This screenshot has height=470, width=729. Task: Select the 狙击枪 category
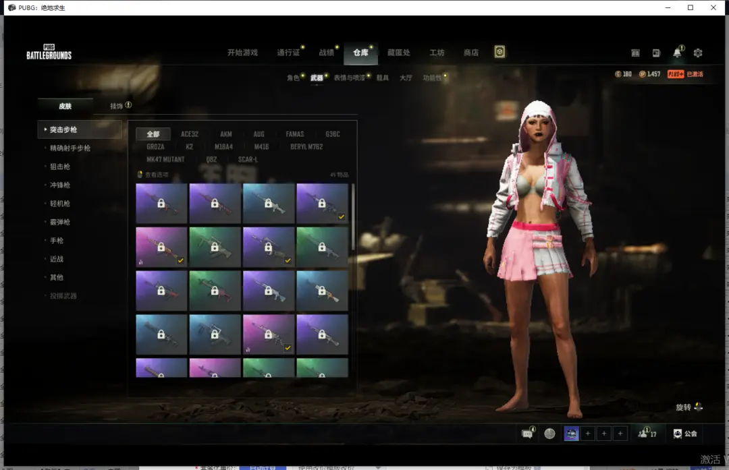(60, 167)
